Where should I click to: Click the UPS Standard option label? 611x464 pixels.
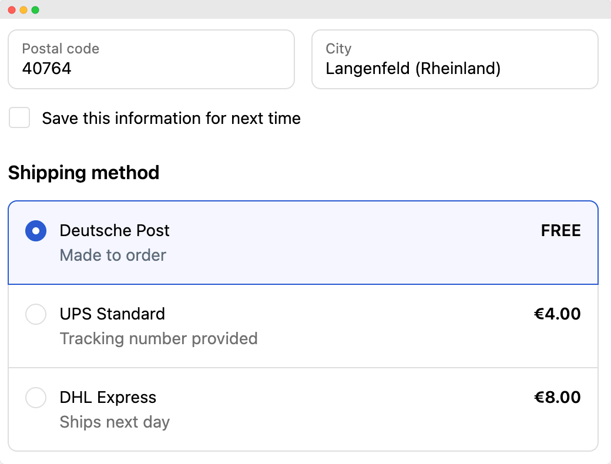coord(112,314)
